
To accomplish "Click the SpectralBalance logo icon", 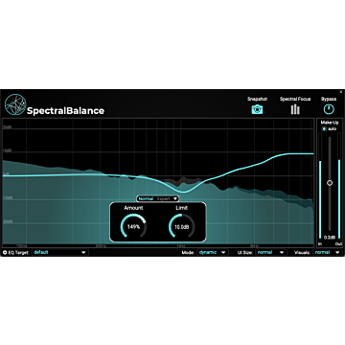I will (15, 104).
